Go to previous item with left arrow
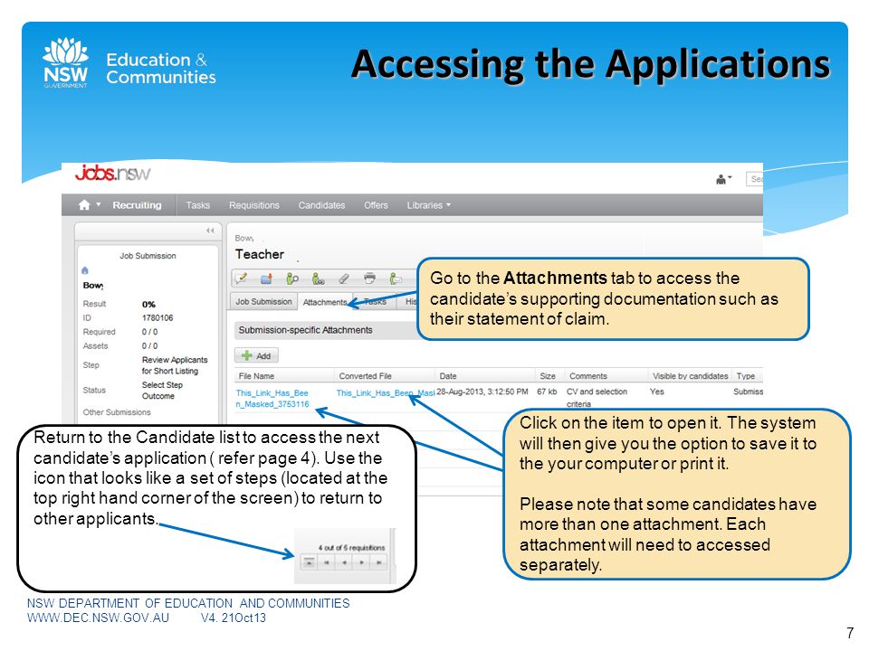The width and height of the screenshot is (869, 651). (x=344, y=562)
